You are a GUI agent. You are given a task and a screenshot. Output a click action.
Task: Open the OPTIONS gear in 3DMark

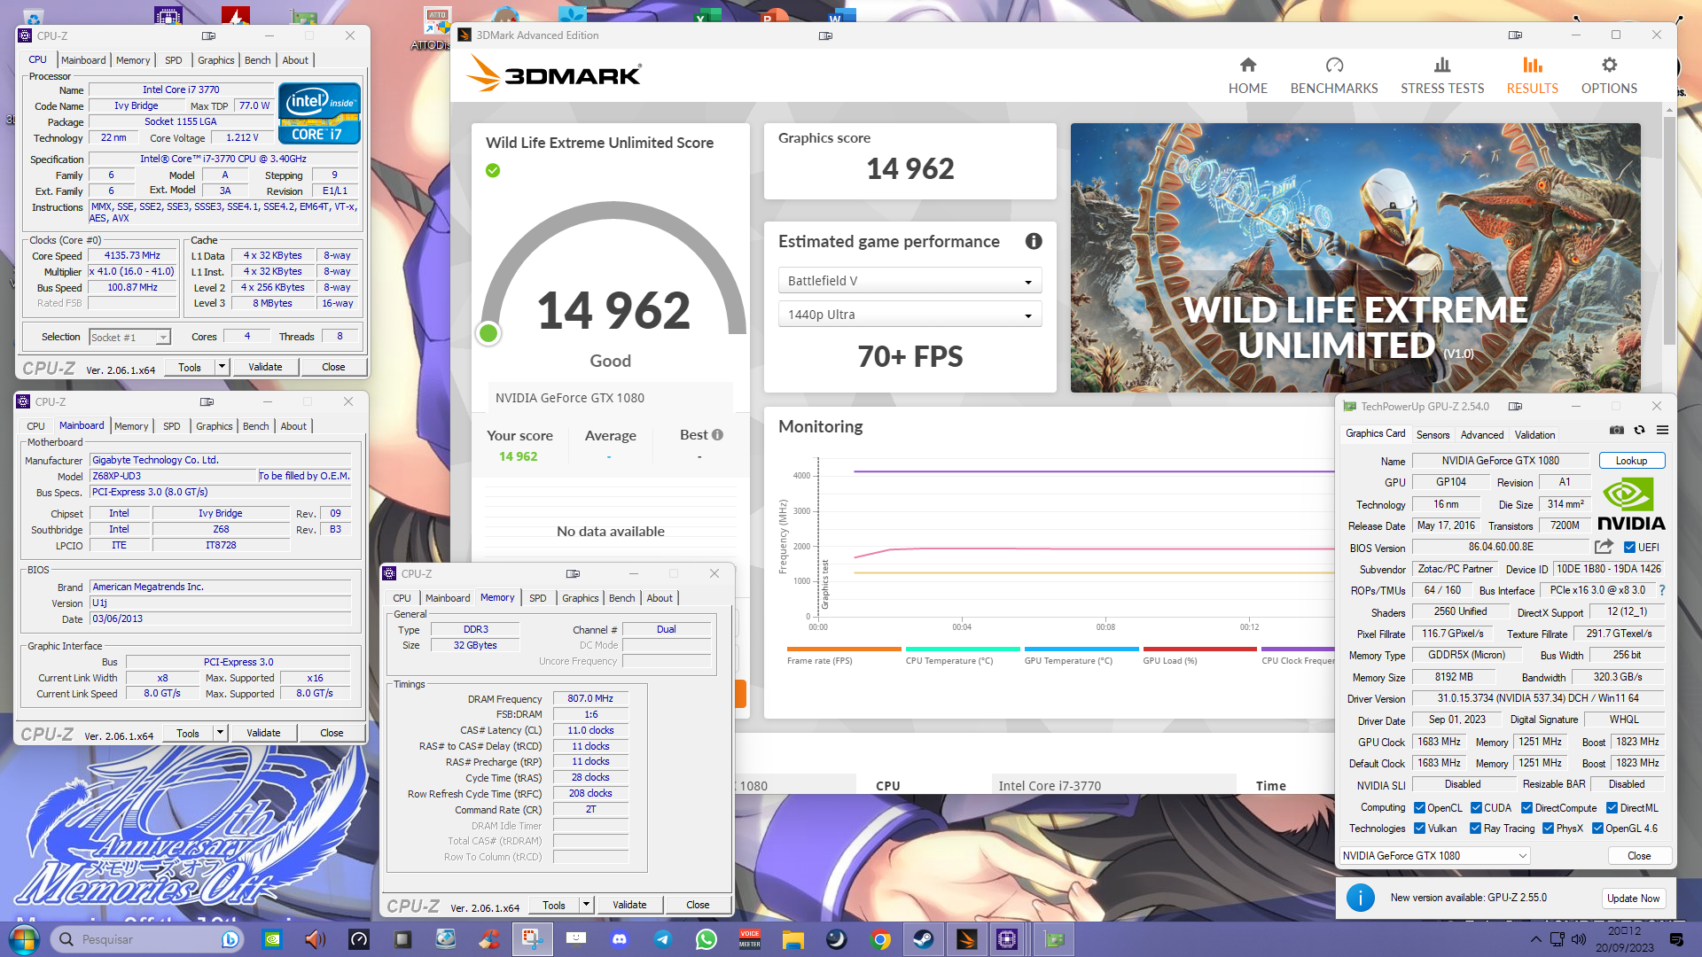pos(1609,75)
